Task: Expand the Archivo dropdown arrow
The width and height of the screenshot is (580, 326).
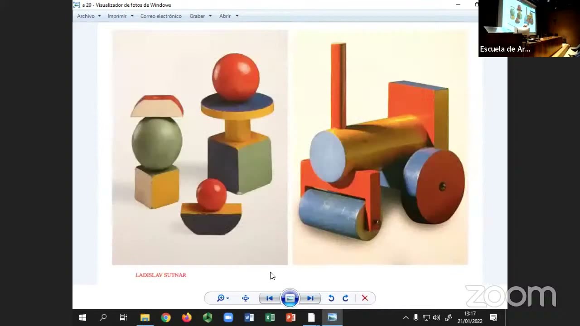Action: (99, 16)
